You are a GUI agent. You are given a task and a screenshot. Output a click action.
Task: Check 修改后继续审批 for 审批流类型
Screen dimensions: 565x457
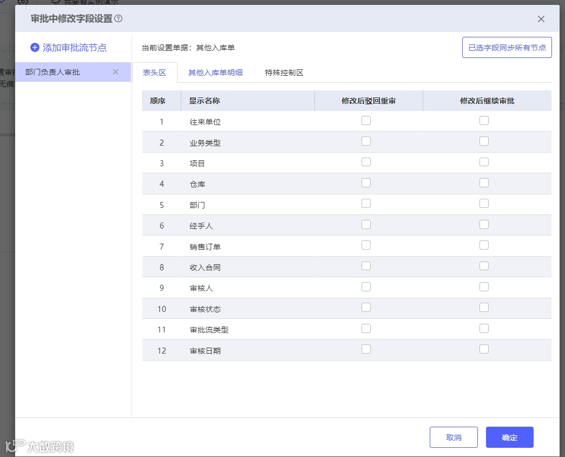(x=484, y=328)
